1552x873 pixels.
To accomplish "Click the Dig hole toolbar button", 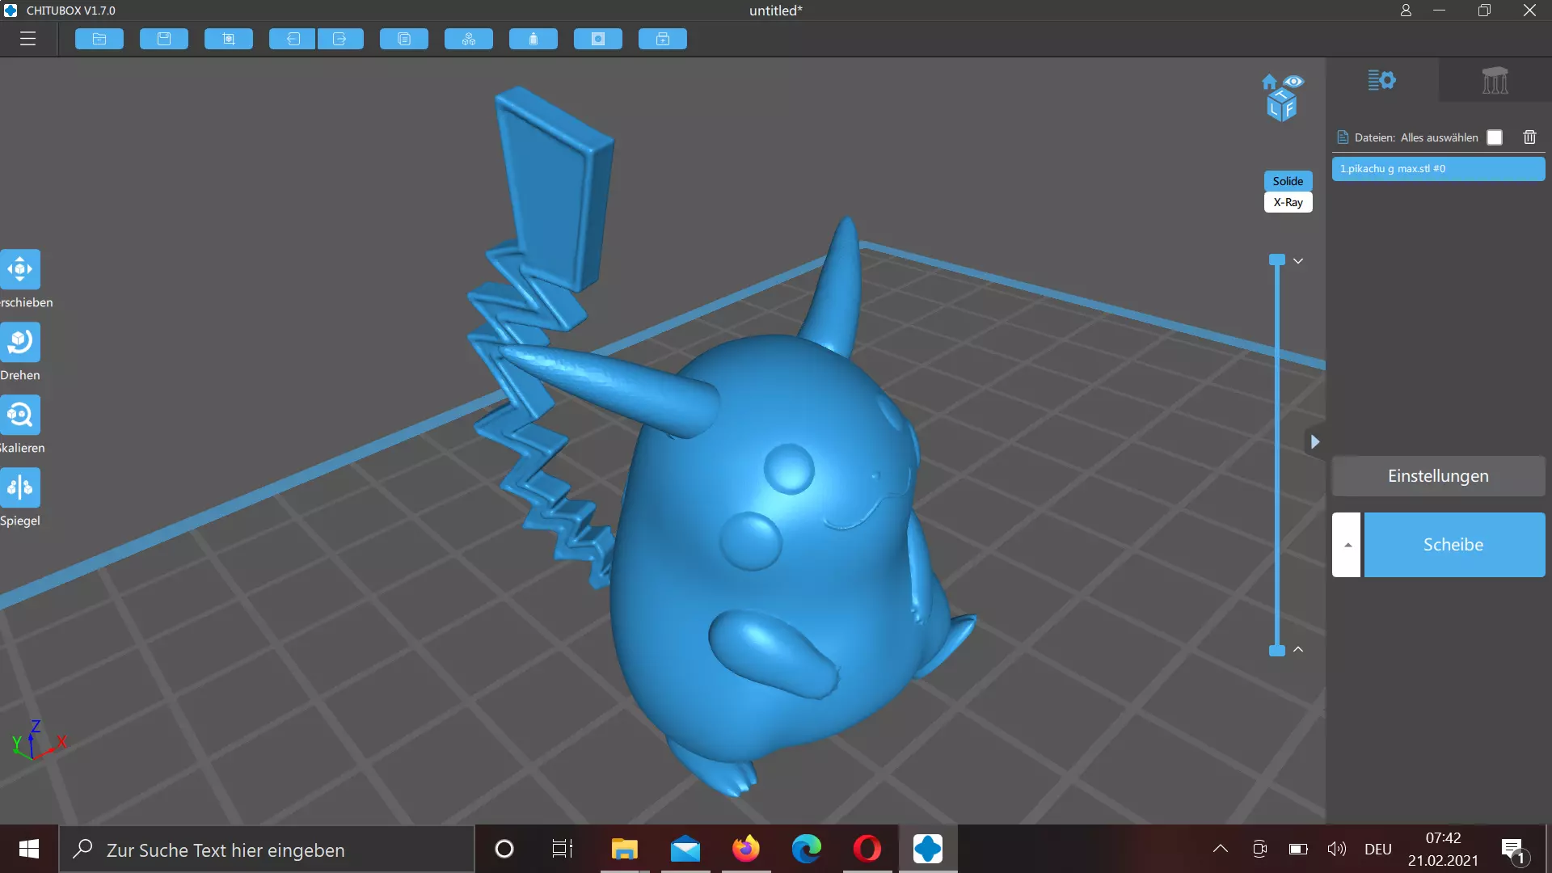I will click(x=598, y=39).
